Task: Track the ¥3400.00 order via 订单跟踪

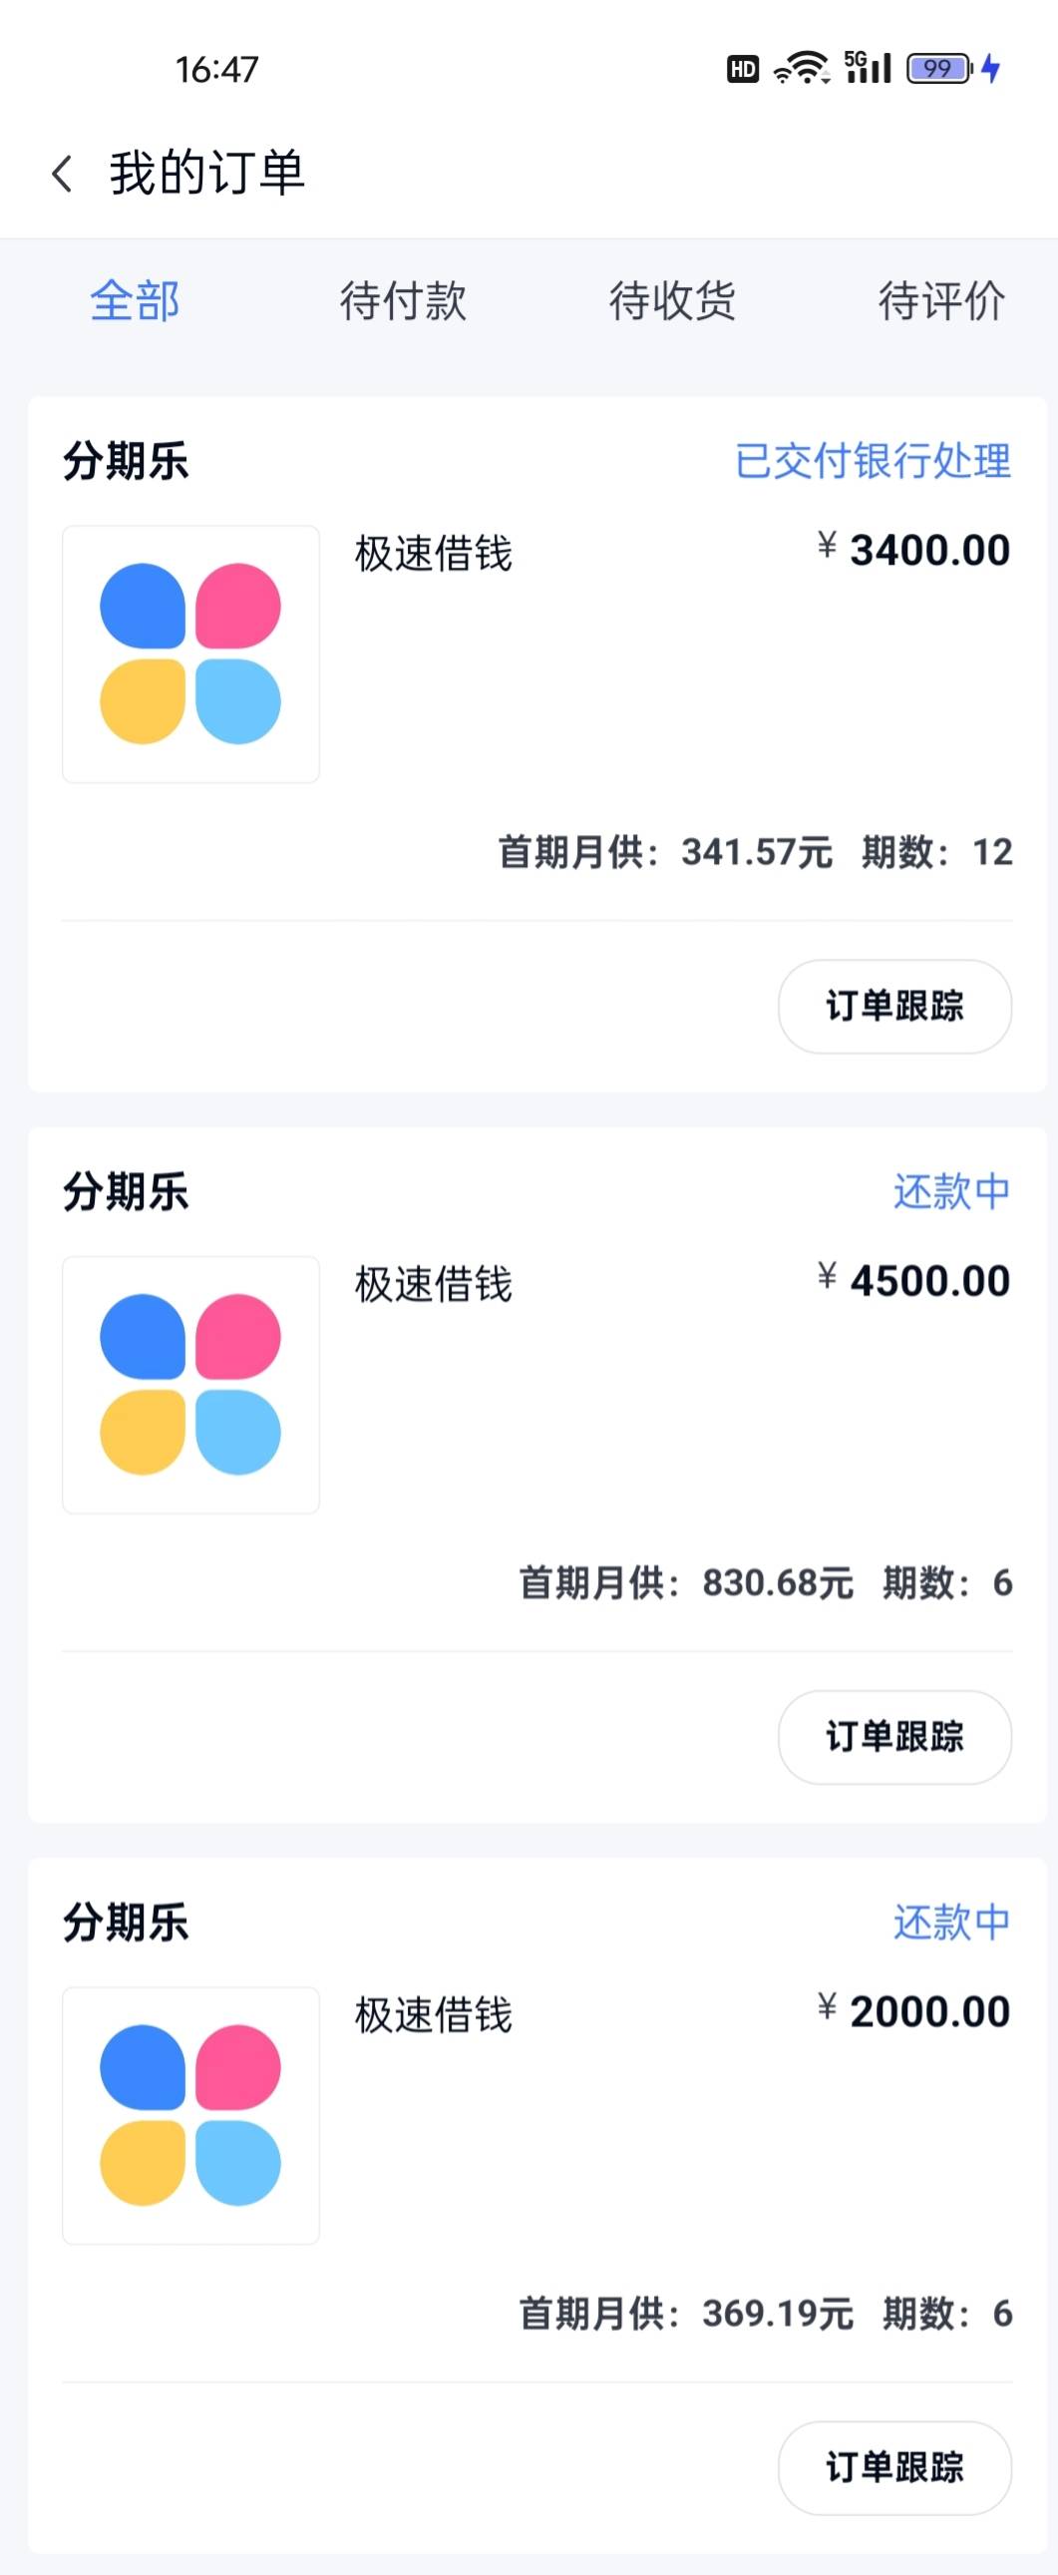Action: (895, 1006)
